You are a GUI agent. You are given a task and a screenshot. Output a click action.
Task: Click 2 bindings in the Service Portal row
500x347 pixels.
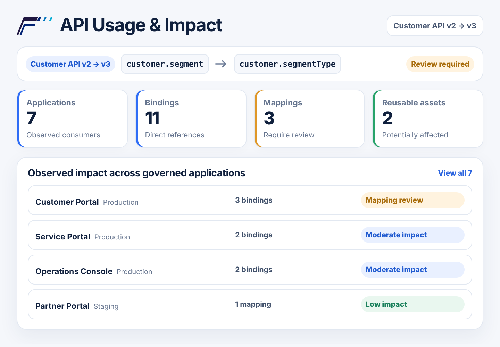coord(254,235)
